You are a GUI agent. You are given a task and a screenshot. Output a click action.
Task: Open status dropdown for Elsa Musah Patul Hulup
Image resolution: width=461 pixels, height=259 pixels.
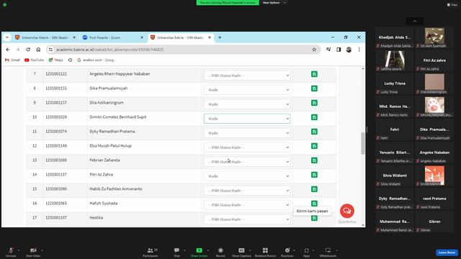tap(247, 147)
